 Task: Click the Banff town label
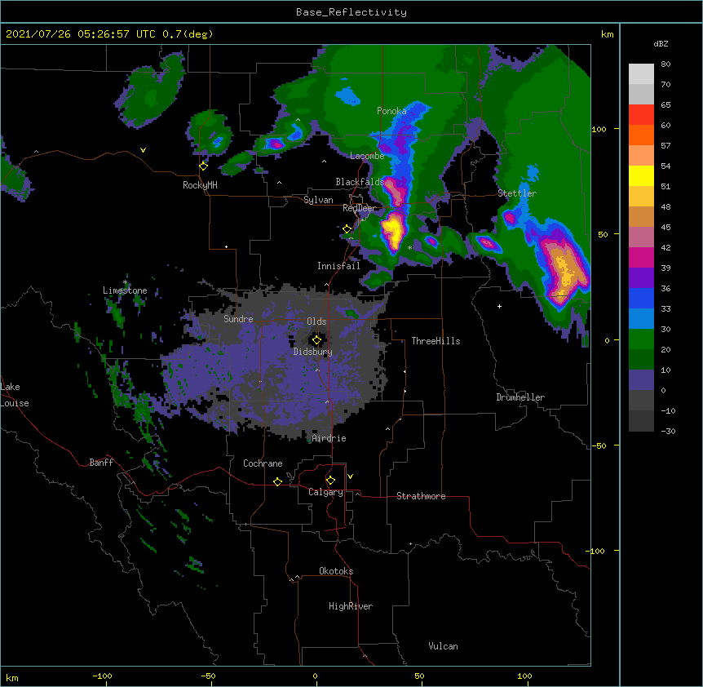click(101, 463)
